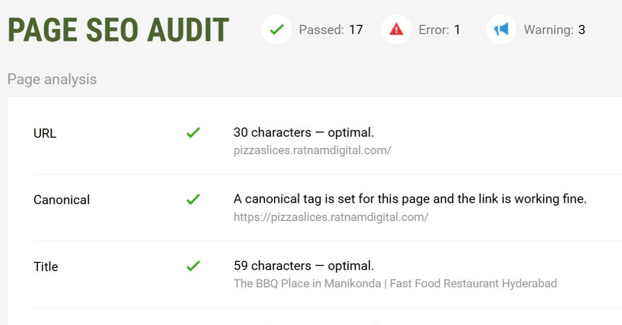Click the PAGE SEO AUDIT heading
Viewport: 622px width, 325px height.
coord(118,29)
